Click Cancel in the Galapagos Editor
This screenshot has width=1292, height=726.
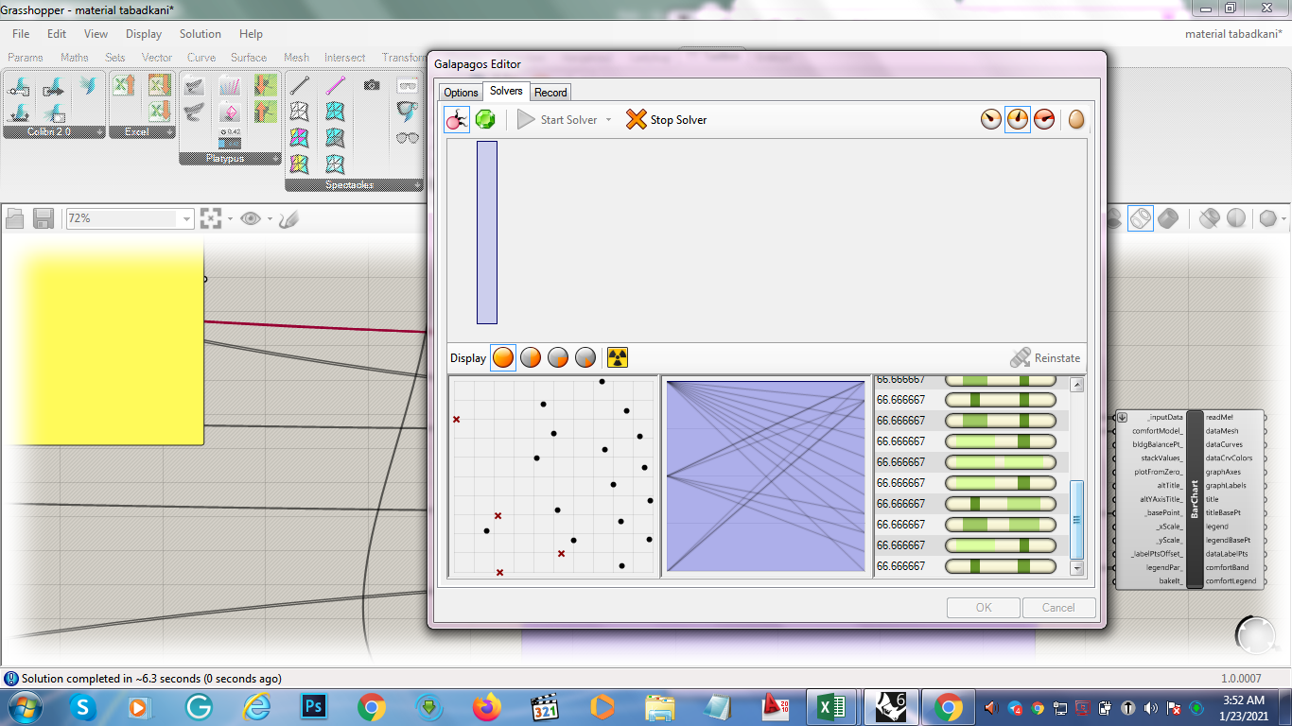click(1058, 608)
